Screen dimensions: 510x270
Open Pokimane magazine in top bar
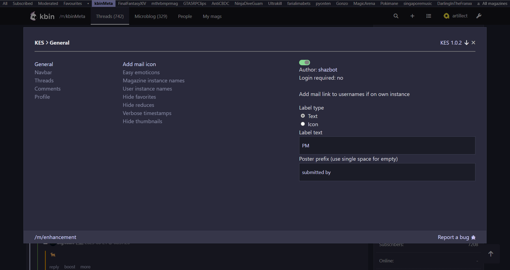(x=389, y=4)
